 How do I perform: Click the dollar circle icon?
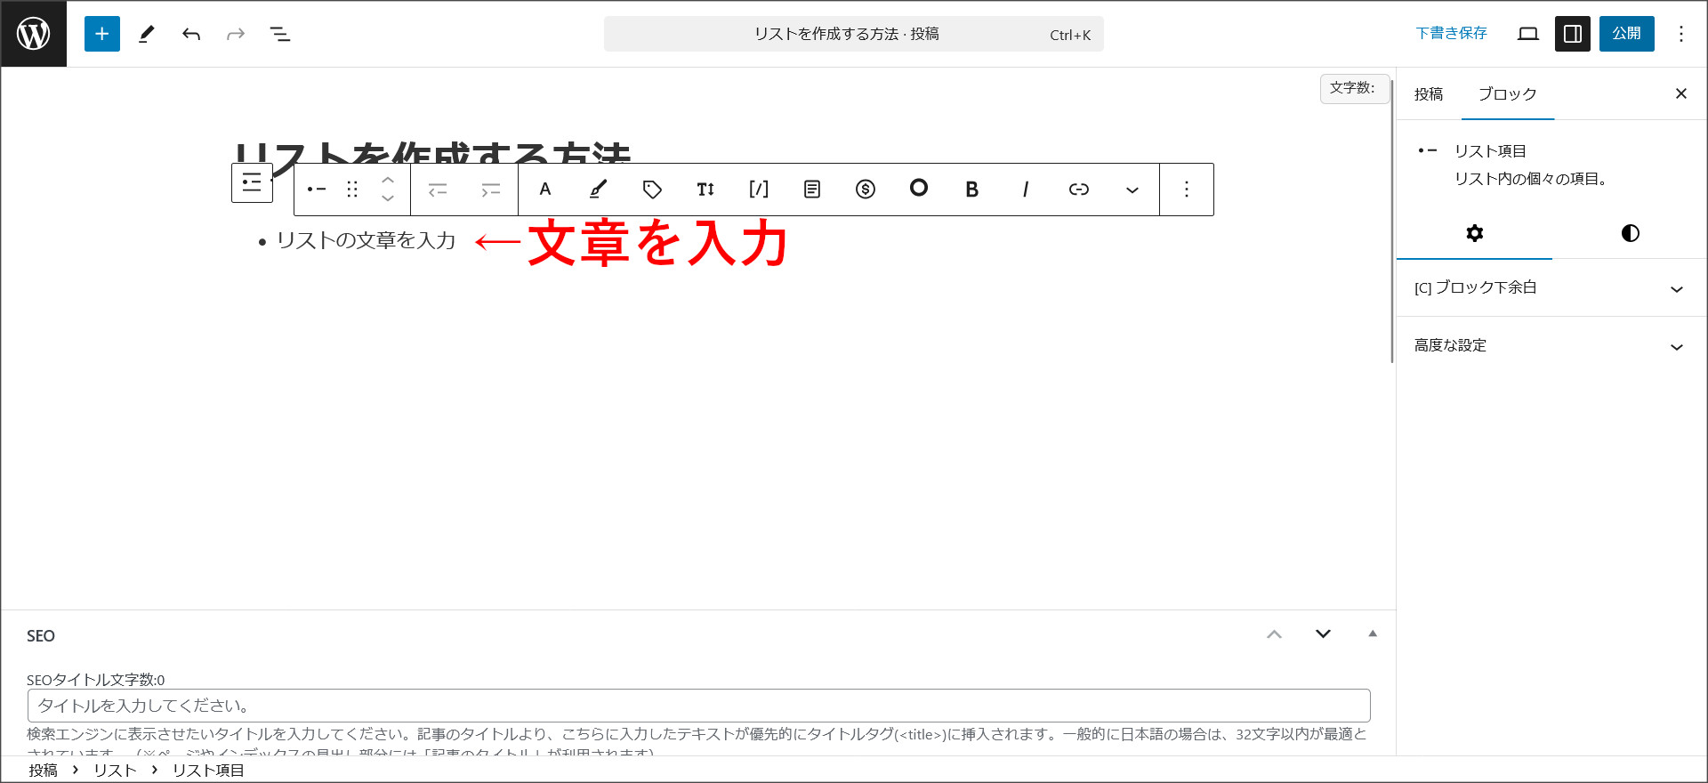click(x=866, y=190)
